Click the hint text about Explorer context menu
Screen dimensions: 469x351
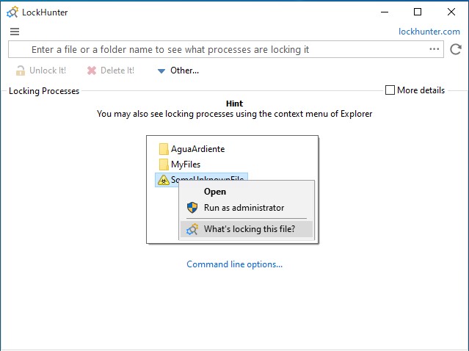(x=235, y=114)
